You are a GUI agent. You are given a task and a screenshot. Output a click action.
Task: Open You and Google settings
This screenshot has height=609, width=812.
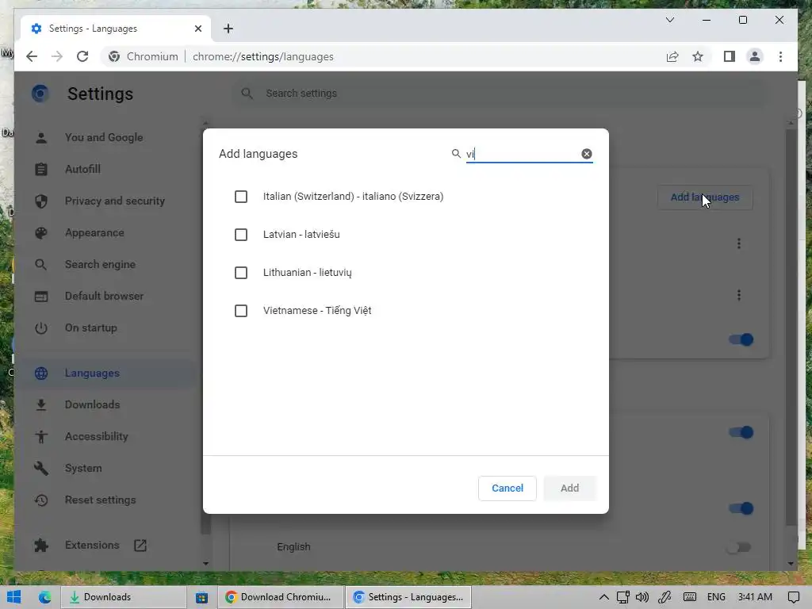click(x=104, y=138)
